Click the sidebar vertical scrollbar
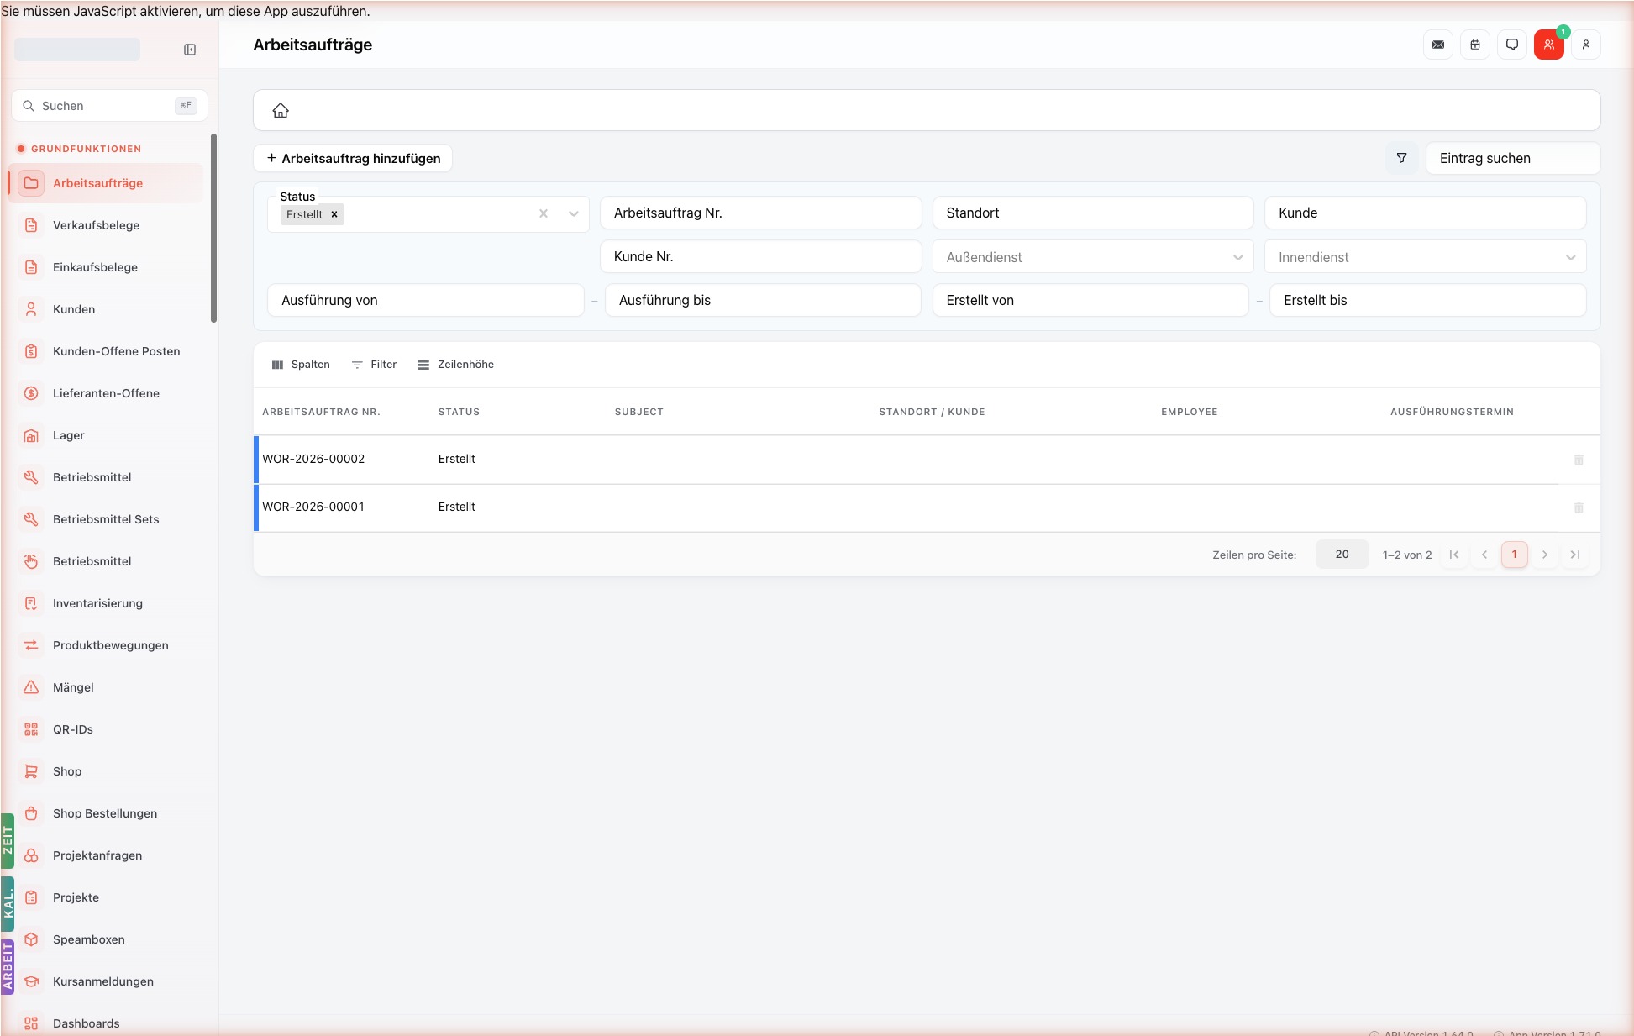The image size is (1634, 1036). pos(213,228)
